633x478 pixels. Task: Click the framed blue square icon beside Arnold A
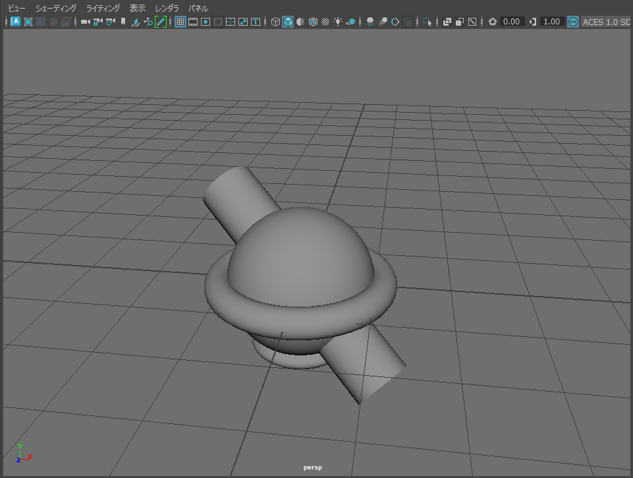click(28, 22)
